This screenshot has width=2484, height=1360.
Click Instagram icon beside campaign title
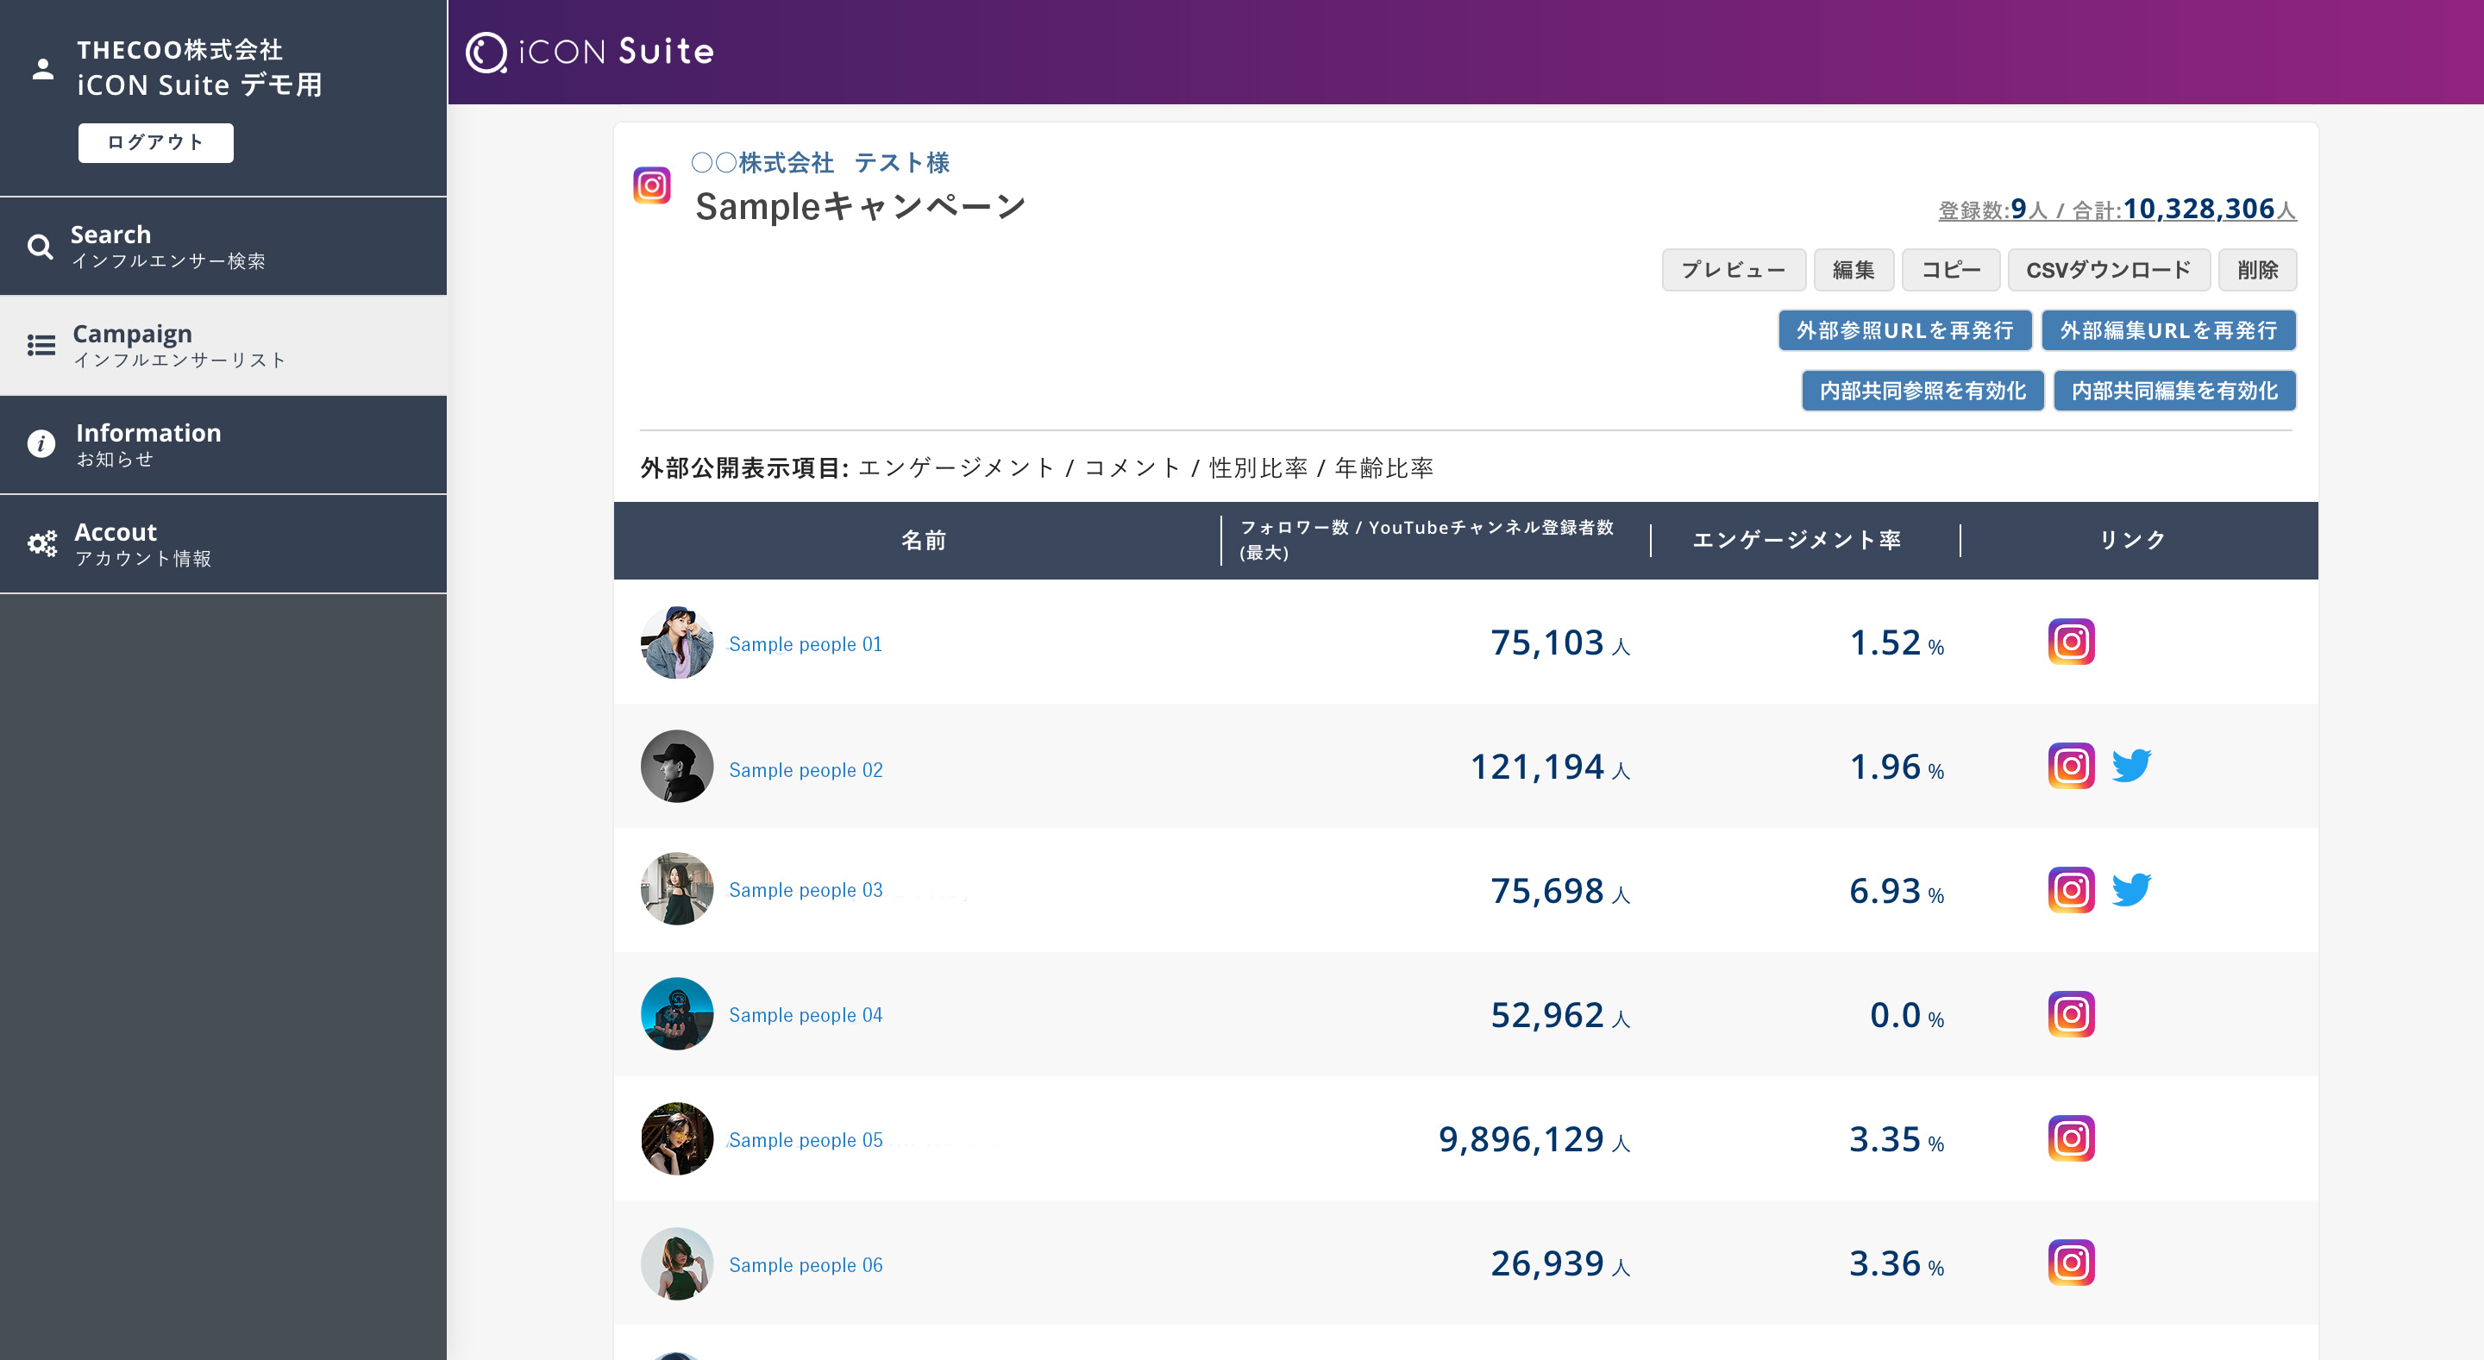[652, 185]
